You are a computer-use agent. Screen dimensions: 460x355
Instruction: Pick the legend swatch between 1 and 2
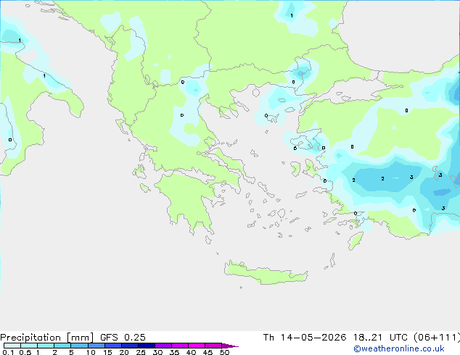tap(46, 346)
